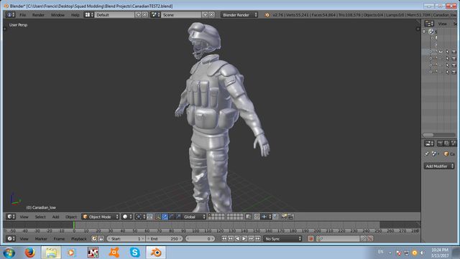The image size is (460, 259).
Task: Render an OpenGL viewport animation
Action: [290, 217]
